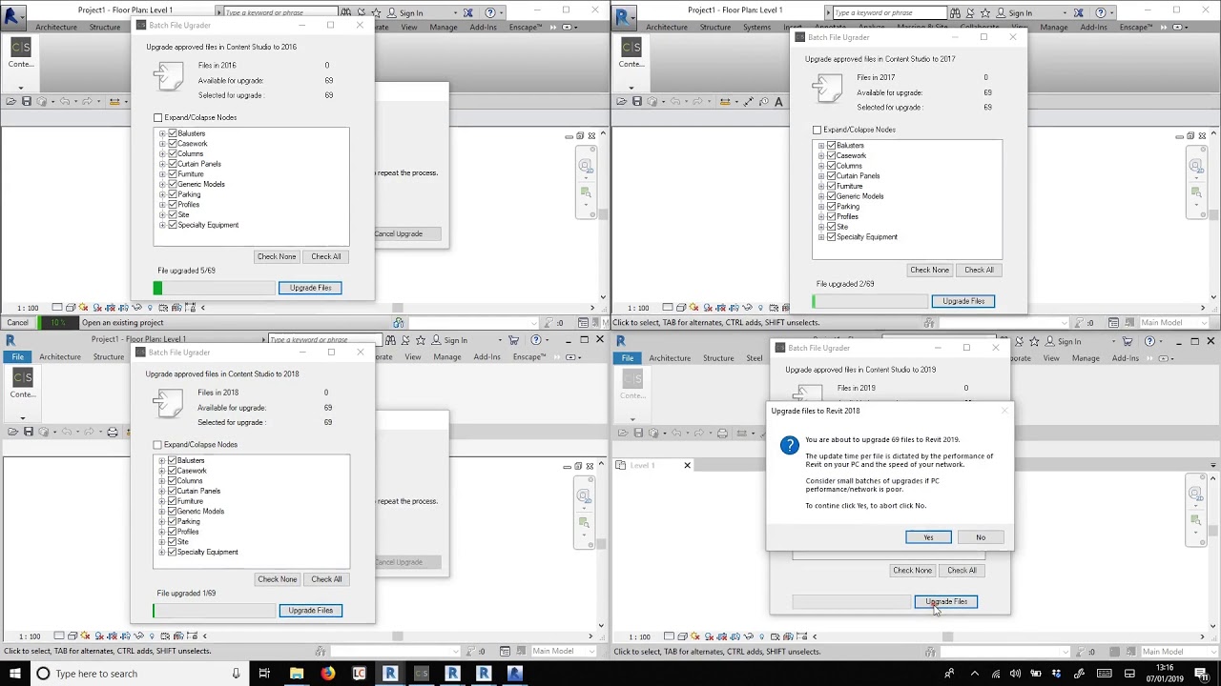Open File Explorer from the Windows taskbar
This screenshot has height=686, width=1221.
[297, 674]
